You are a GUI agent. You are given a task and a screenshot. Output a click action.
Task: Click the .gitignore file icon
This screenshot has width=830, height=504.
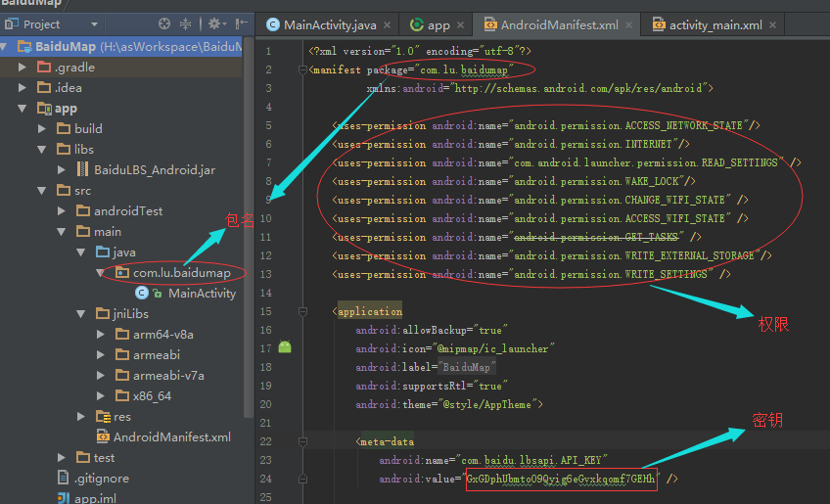pos(63,478)
